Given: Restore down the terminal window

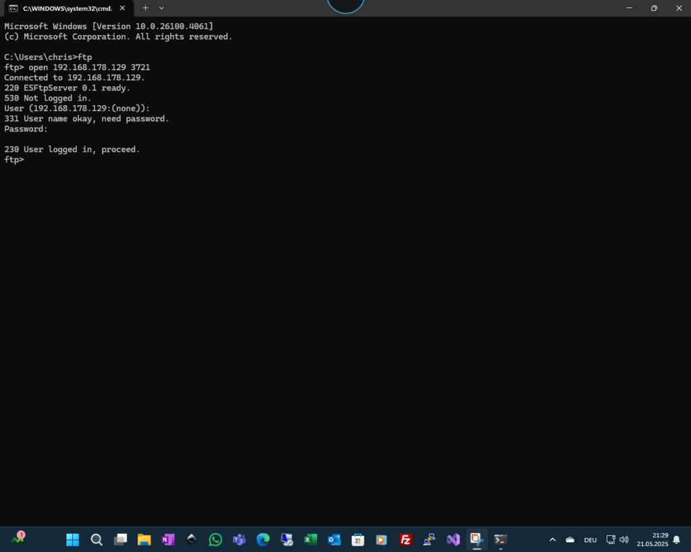Looking at the screenshot, I should pyautogui.click(x=654, y=8).
